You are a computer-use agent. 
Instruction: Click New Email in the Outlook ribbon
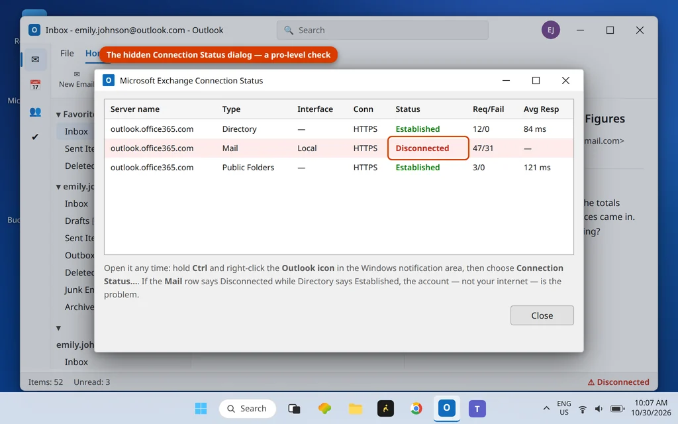(x=76, y=80)
